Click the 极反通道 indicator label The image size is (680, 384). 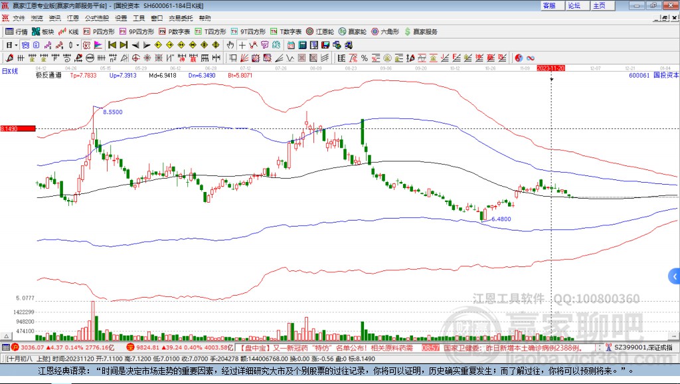pyautogui.click(x=48, y=75)
